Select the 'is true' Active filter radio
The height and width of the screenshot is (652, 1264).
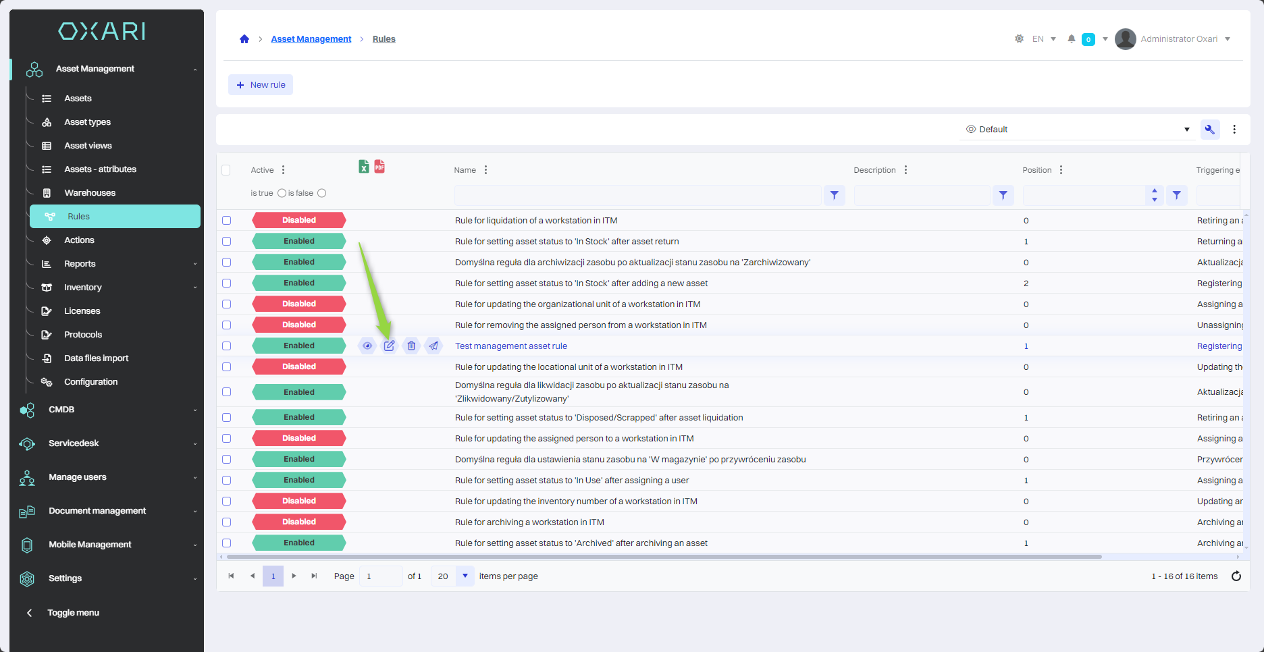point(282,193)
